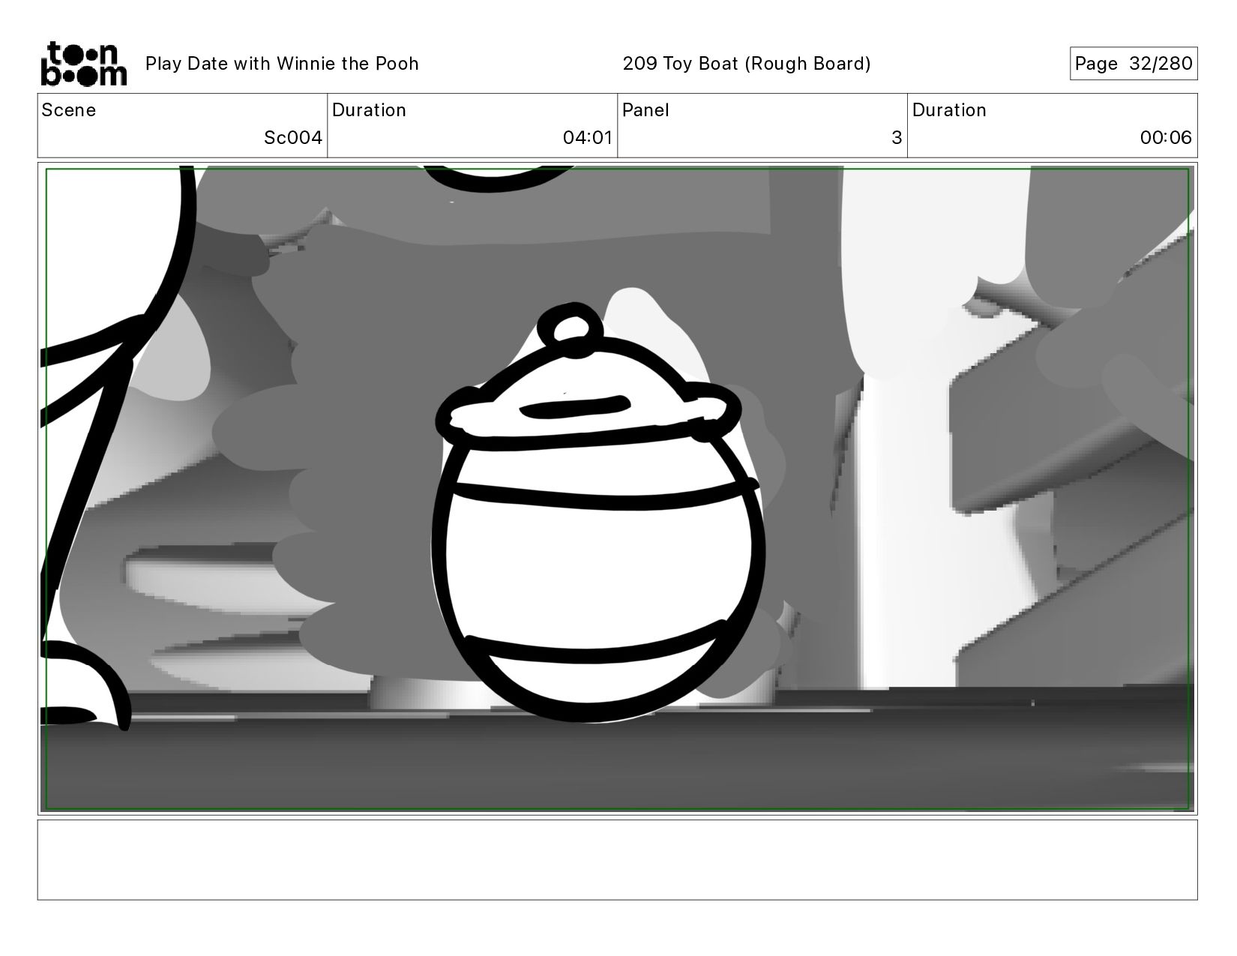Click the 'Duration' label beside the Scene cell
Image resolution: width=1237 pixels, height=956 pixels.
point(369,110)
